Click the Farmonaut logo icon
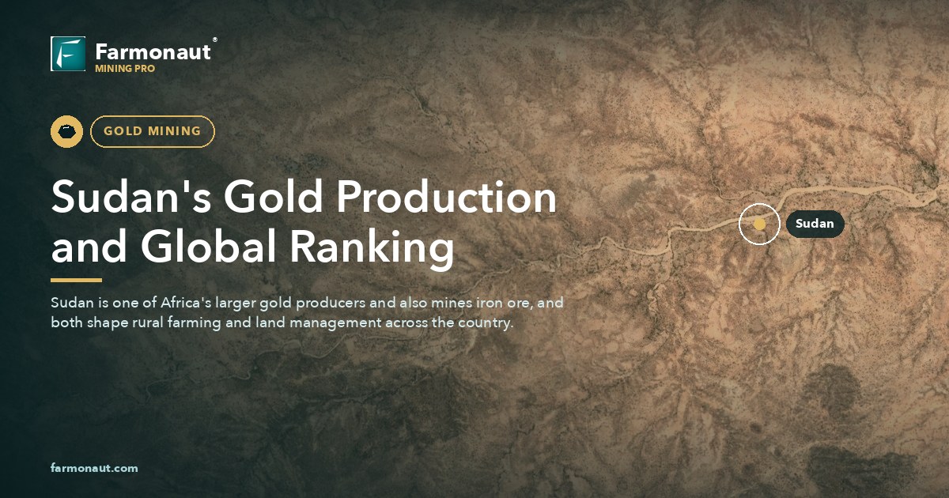Image resolution: width=949 pixels, height=498 pixels. pyautogui.click(x=68, y=54)
